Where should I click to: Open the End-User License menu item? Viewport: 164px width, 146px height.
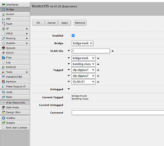point(15,128)
